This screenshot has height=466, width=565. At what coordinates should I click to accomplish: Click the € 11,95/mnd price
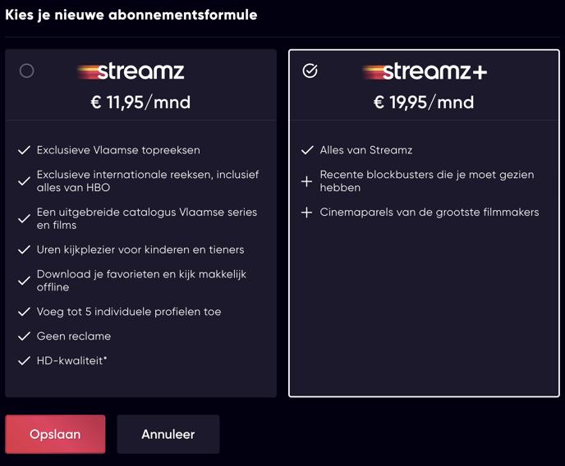pos(140,103)
